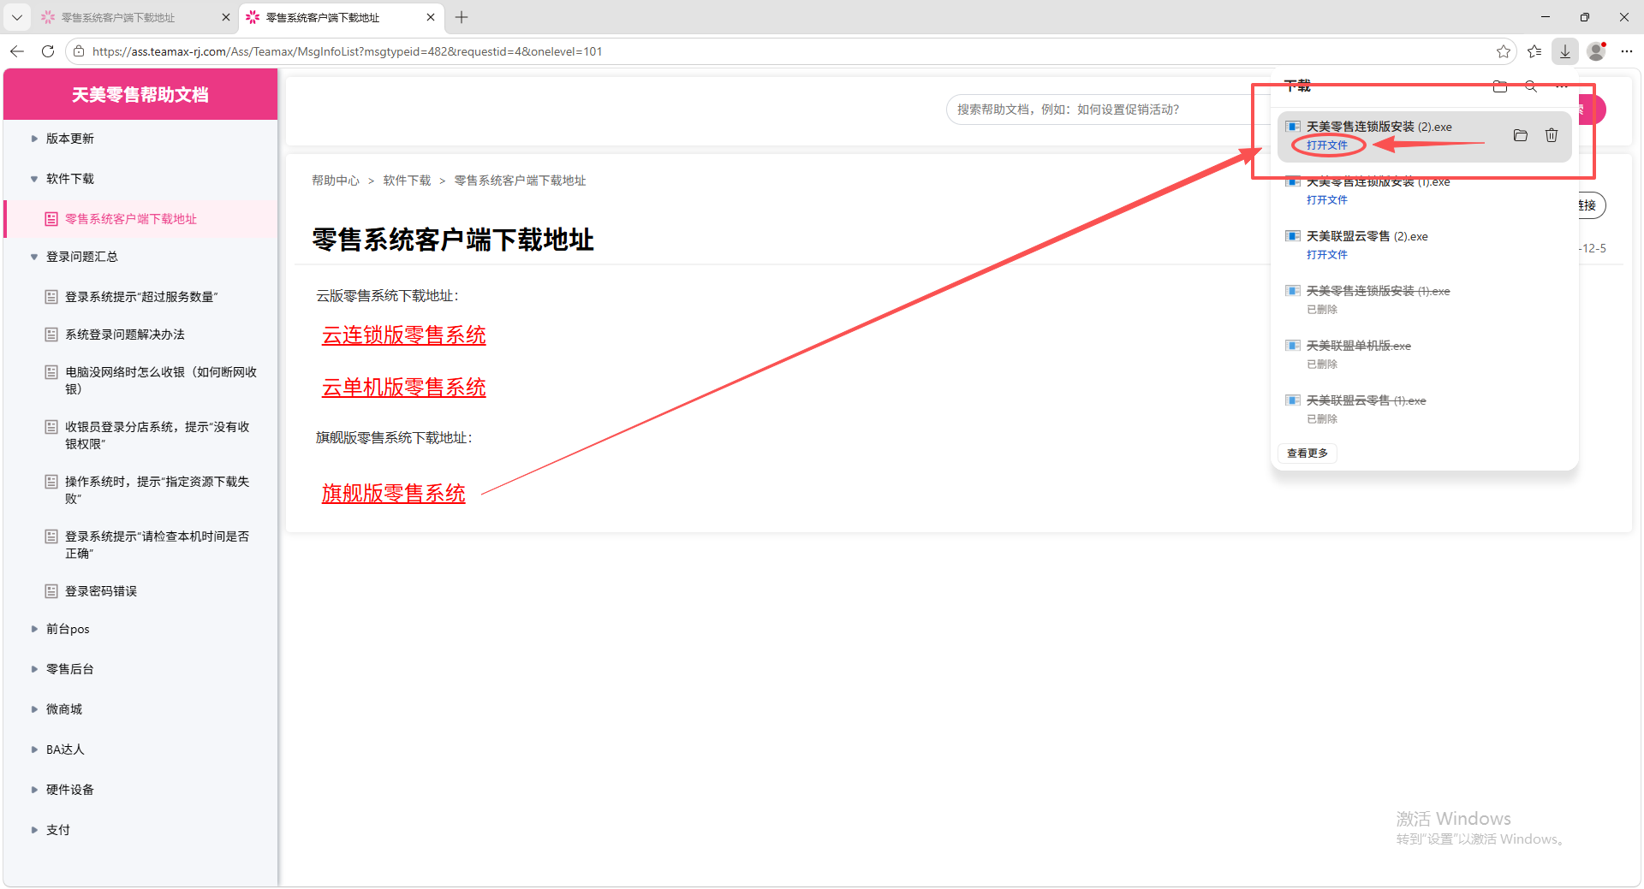Click document icon beside 登录密码错误
The image size is (1644, 889).
click(x=51, y=591)
